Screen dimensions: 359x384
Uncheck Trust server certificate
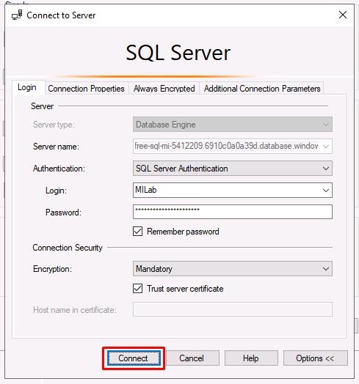pyautogui.click(x=138, y=288)
